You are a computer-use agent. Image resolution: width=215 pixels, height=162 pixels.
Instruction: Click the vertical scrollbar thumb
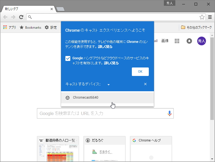click(212, 78)
